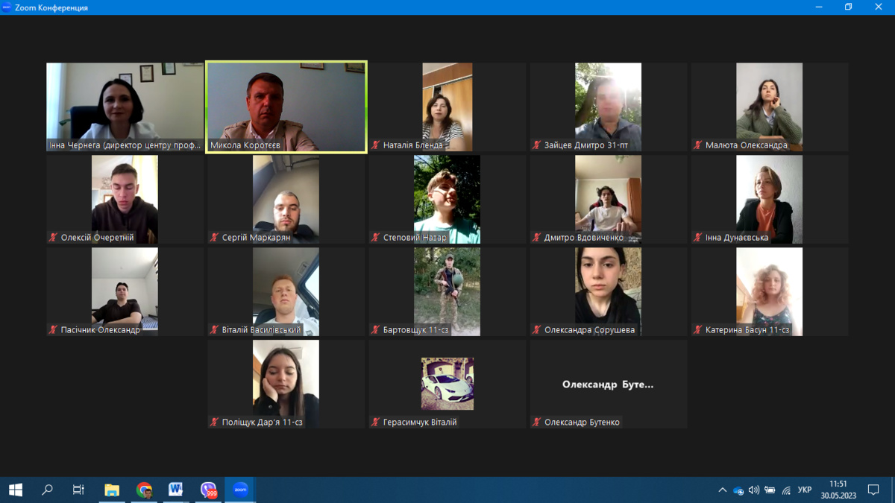Click muted mic icon beside Дмитро Вдовиченко
This screenshot has height=503, width=895.
pos(537,238)
